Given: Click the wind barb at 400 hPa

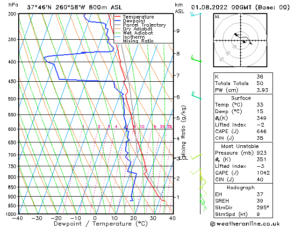Looking at the screenshot, I should click(196, 59).
